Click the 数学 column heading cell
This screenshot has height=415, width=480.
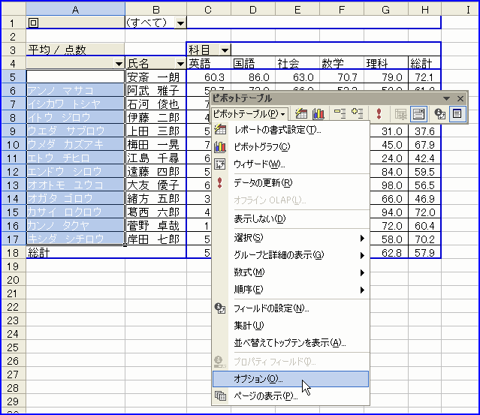point(342,63)
